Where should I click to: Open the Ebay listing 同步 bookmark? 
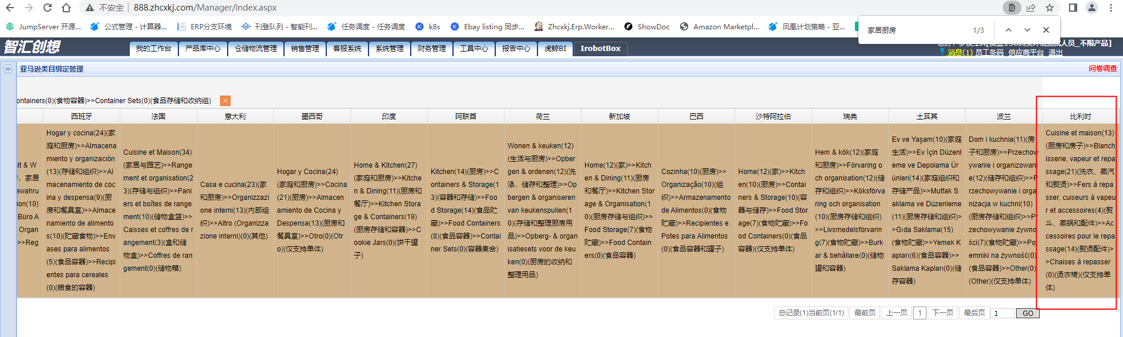coord(488,26)
